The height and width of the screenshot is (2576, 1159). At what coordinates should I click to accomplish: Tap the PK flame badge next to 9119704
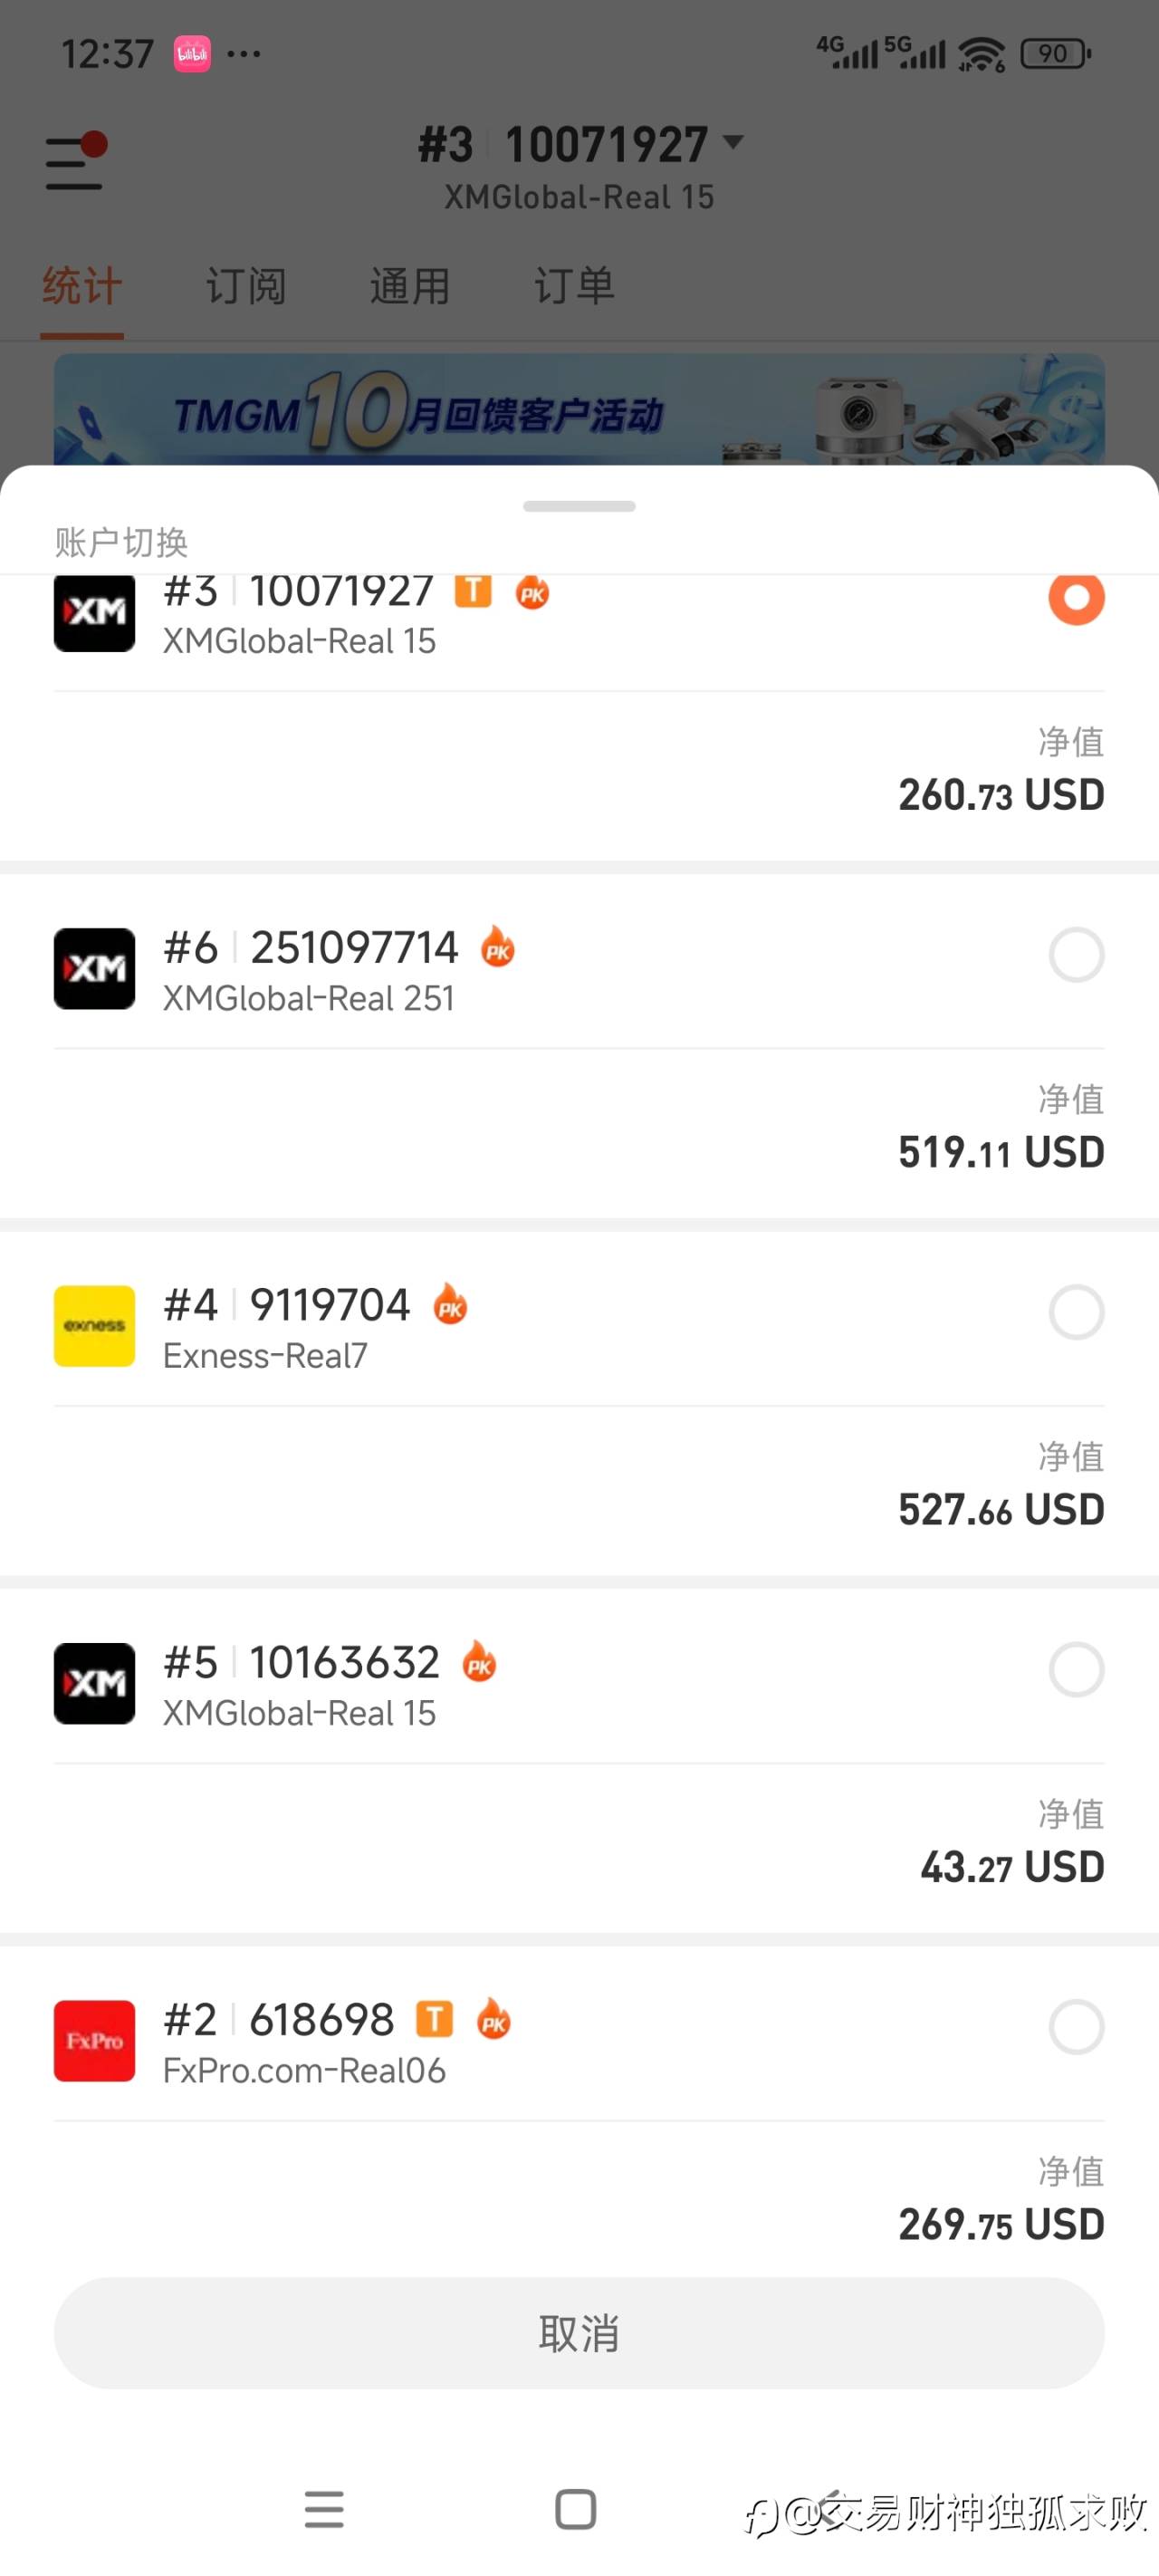(x=451, y=1304)
